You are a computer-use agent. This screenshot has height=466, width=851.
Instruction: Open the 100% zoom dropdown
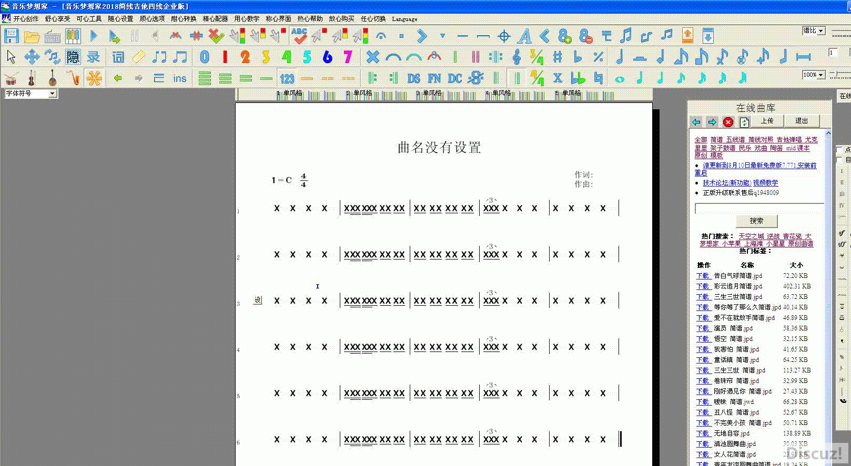click(x=821, y=75)
